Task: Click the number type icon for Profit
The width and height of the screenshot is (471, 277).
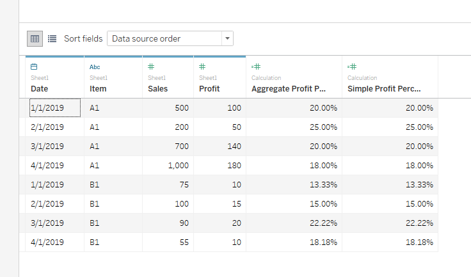Action: tap(202, 67)
